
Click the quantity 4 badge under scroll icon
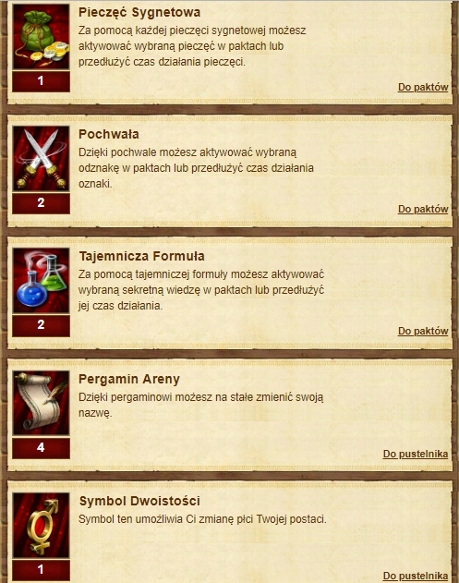pyautogui.click(x=41, y=448)
